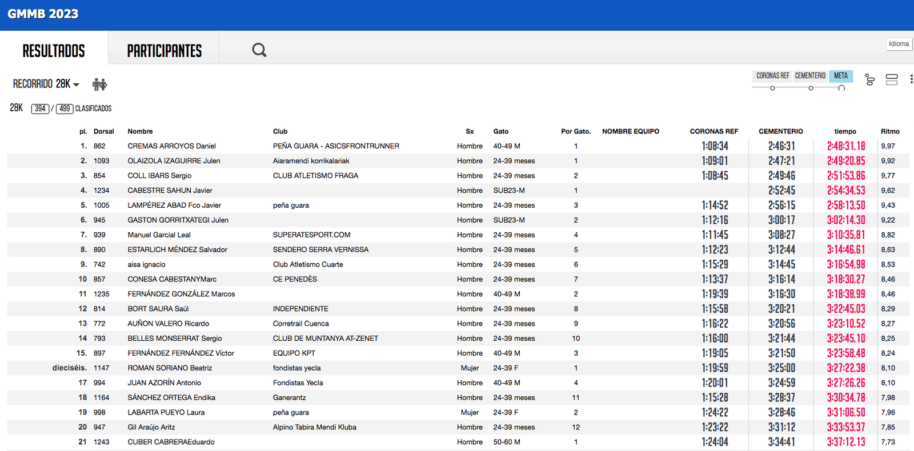The height and width of the screenshot is (451, 914).
Task: Click the 499 total count badge
Action: click(65, 108)
